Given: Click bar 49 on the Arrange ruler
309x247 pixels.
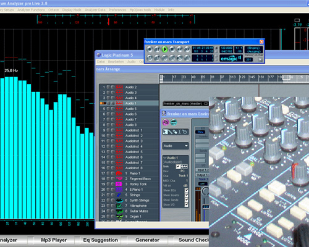Looking at the screenshot, I should tap(193, 77).
